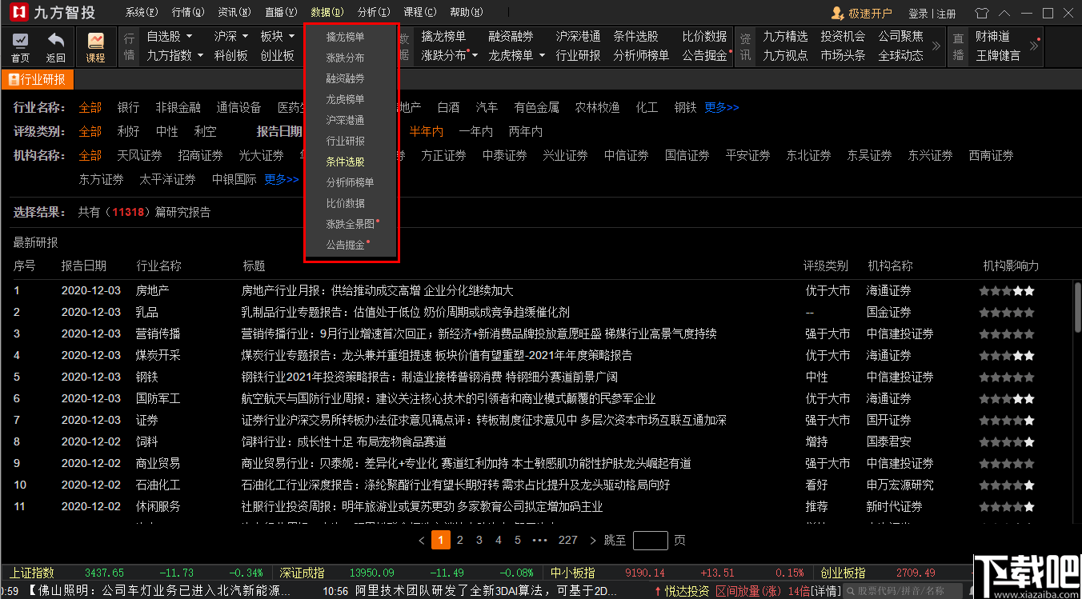
Task: Switch to the 行业研报 tab
Action: 38,80
